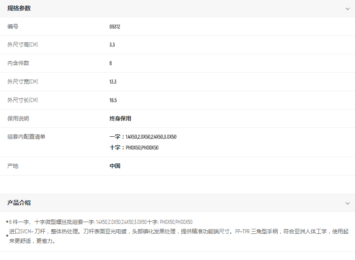Click the 一字 slotted sizes line
The image size is (355, 260).
click(x=143, y=137)
